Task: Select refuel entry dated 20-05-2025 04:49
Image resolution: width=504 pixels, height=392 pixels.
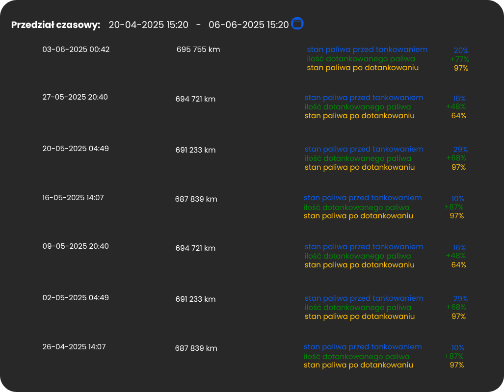Action: pyautogui.click(x=76, y=149)
